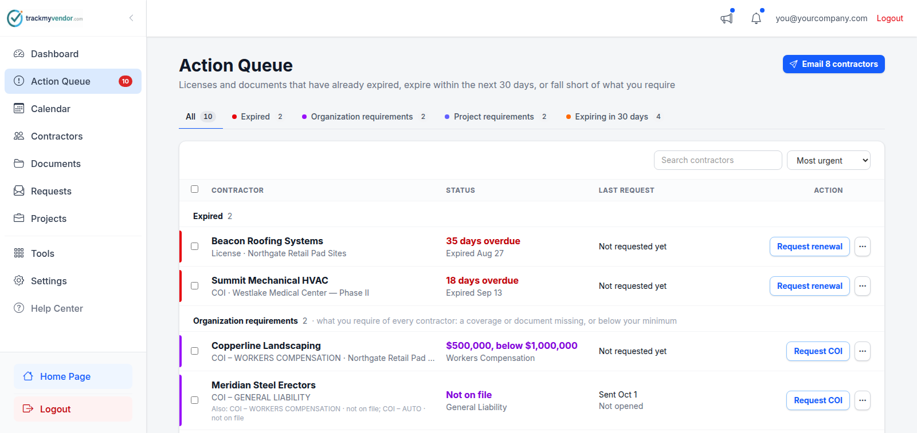Switch to Expiring in 30 days tab
917x433 pixels.
[614, 117]
